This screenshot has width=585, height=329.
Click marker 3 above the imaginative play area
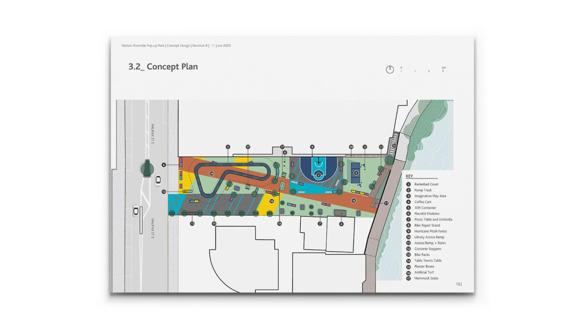point(365,147)
